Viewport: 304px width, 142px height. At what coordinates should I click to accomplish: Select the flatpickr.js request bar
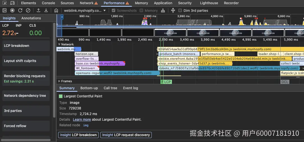(292, 73)
